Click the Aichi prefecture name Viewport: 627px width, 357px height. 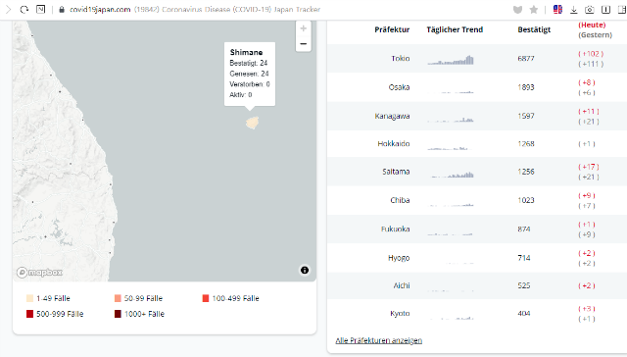pos(402,285)
